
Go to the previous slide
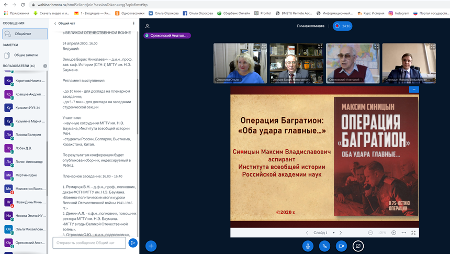click(x=307, y=233)
